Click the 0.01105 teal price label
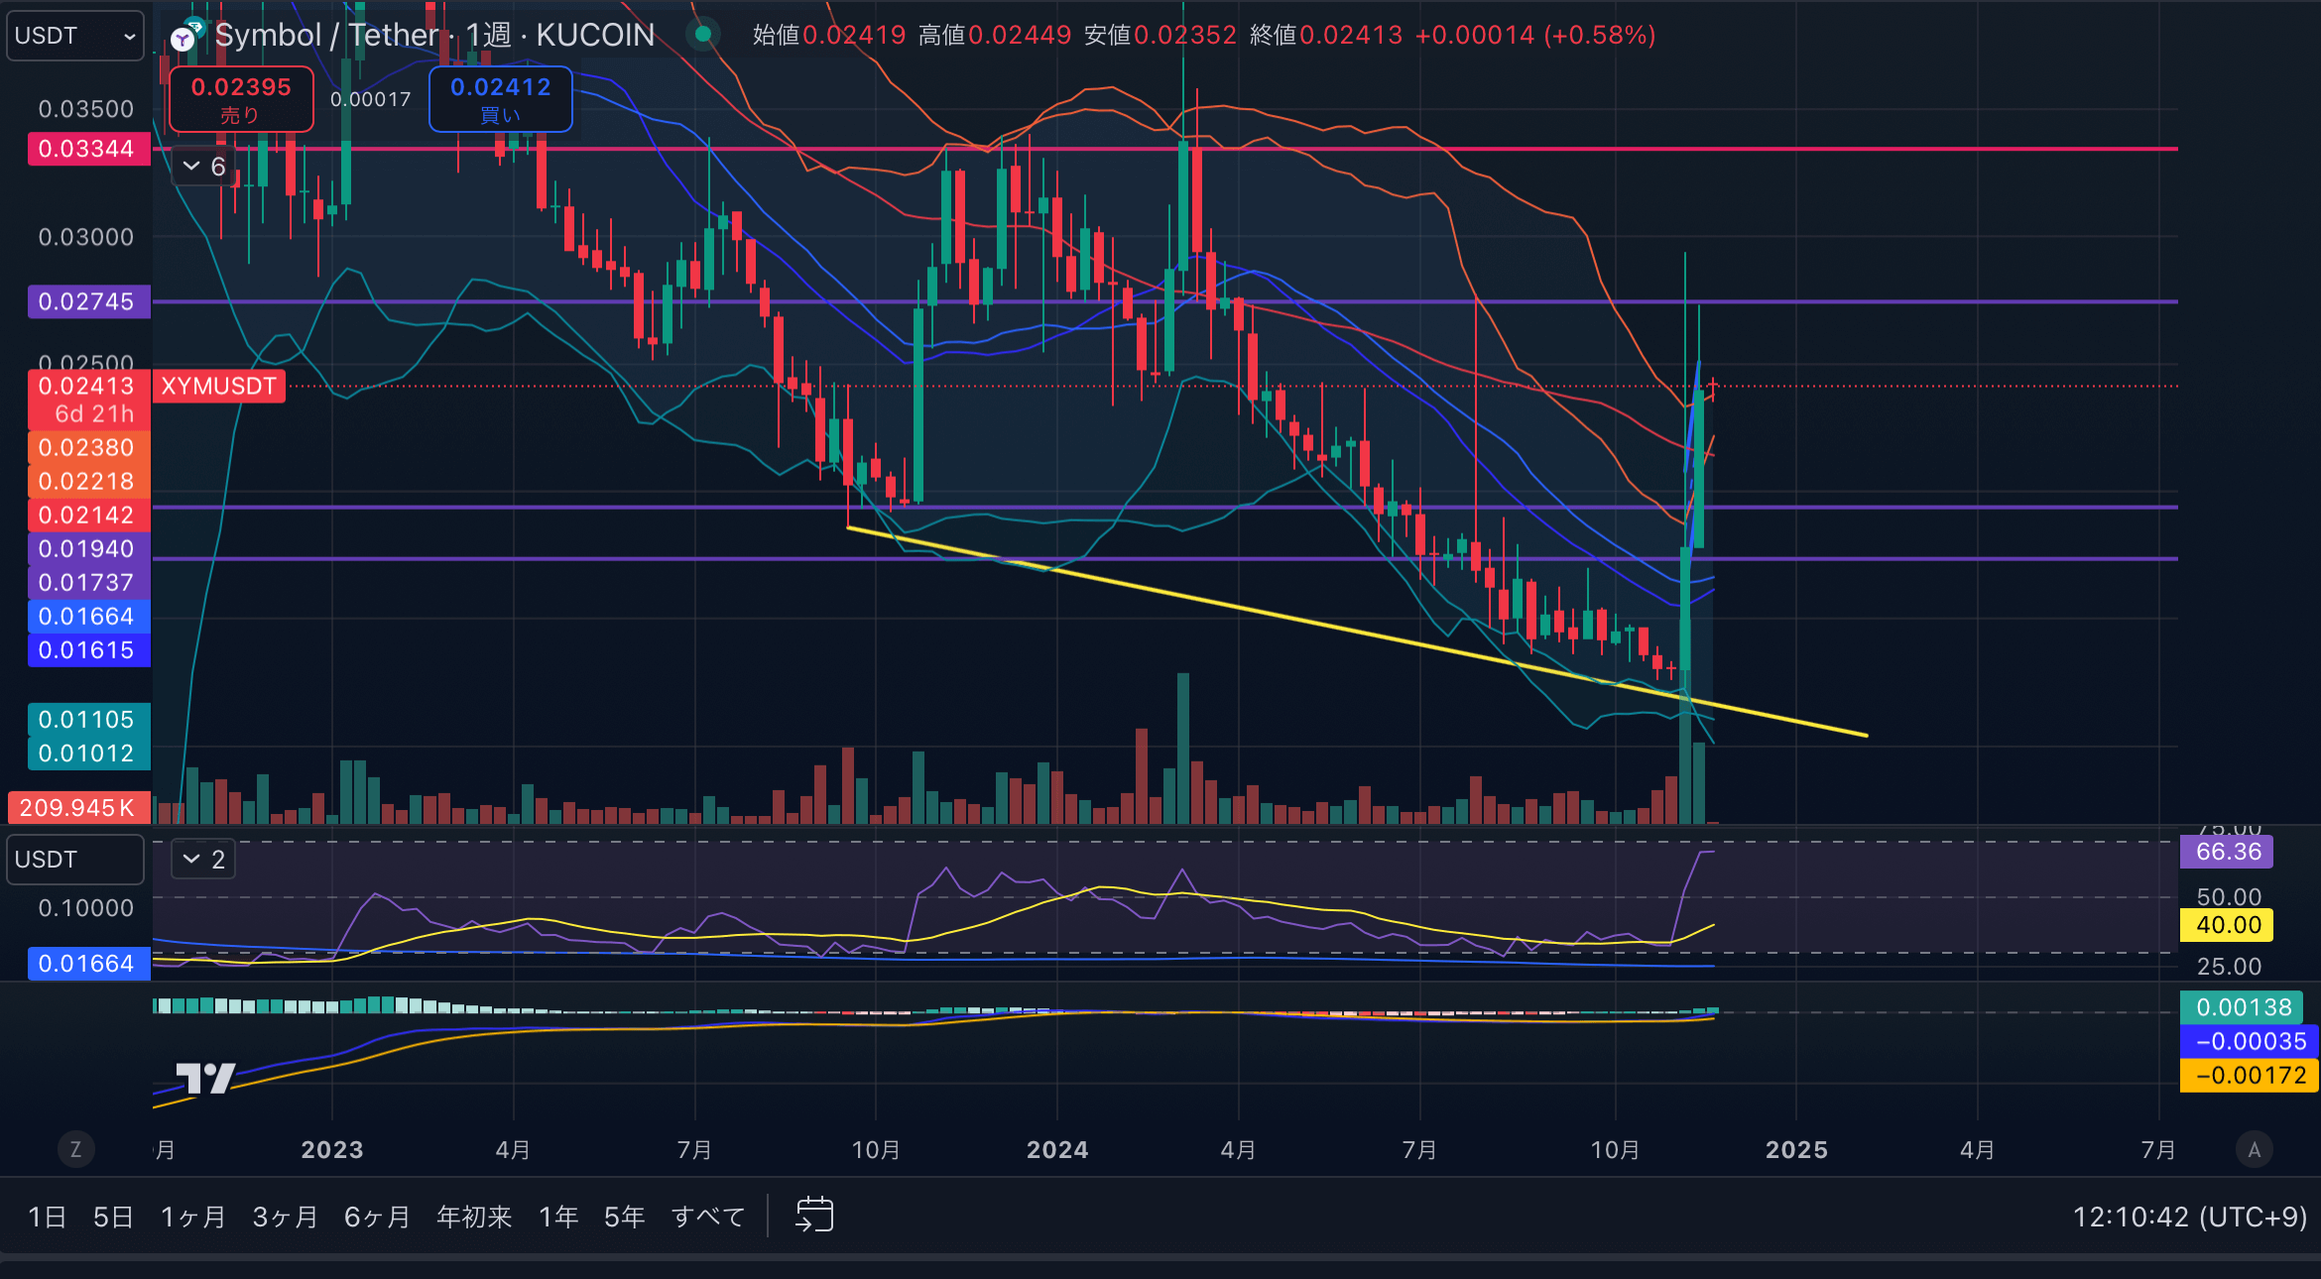2321x1279 pixels. point(87,720)
